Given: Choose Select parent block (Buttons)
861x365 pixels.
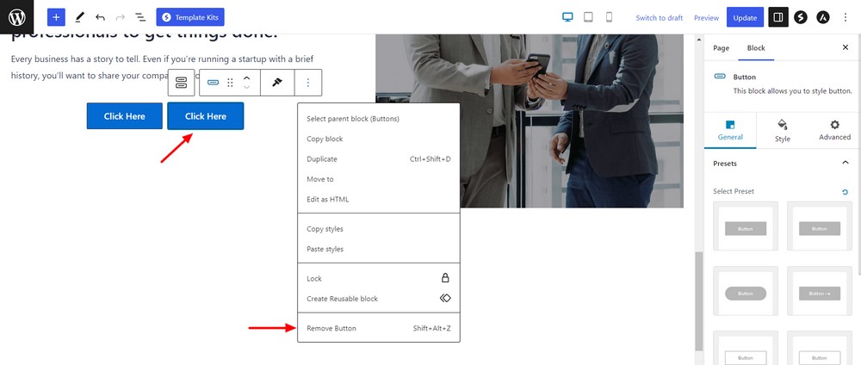Looking at the screenshot, I should 379,119.
